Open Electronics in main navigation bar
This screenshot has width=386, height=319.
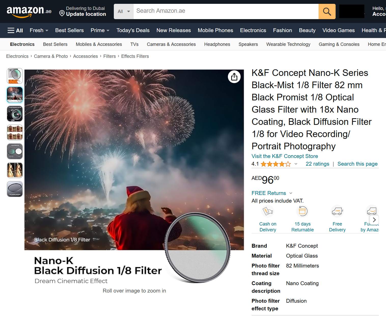click(253, 30)
